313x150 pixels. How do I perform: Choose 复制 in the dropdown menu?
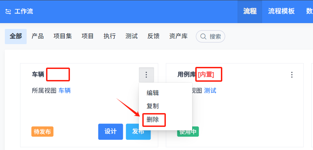[152, 106]
